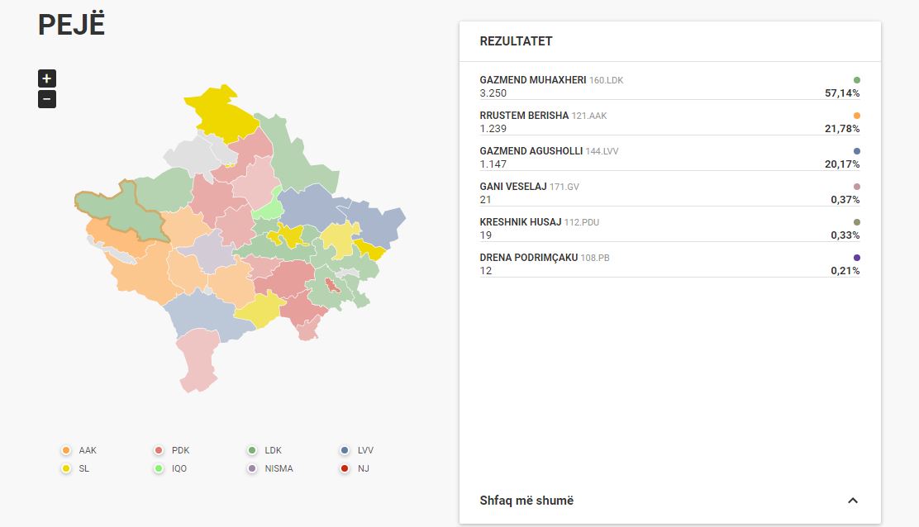Click the SL legend label
Viewport: 919px width, 527px height.
click(83, 468)
